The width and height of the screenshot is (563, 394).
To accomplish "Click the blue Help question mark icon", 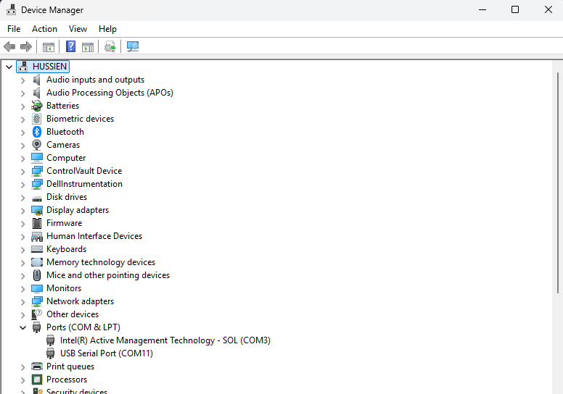I will (70, 46).
